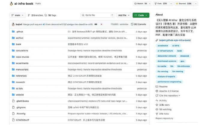207x125 pixels.
Task: Open the main branch selector
Action: coord(17,15)
